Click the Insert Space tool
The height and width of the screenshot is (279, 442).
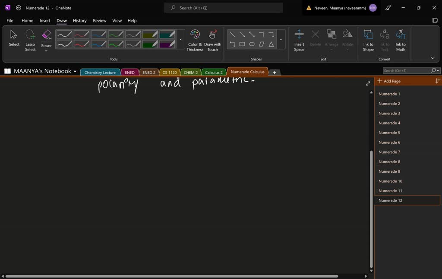(x=299, y=41)
